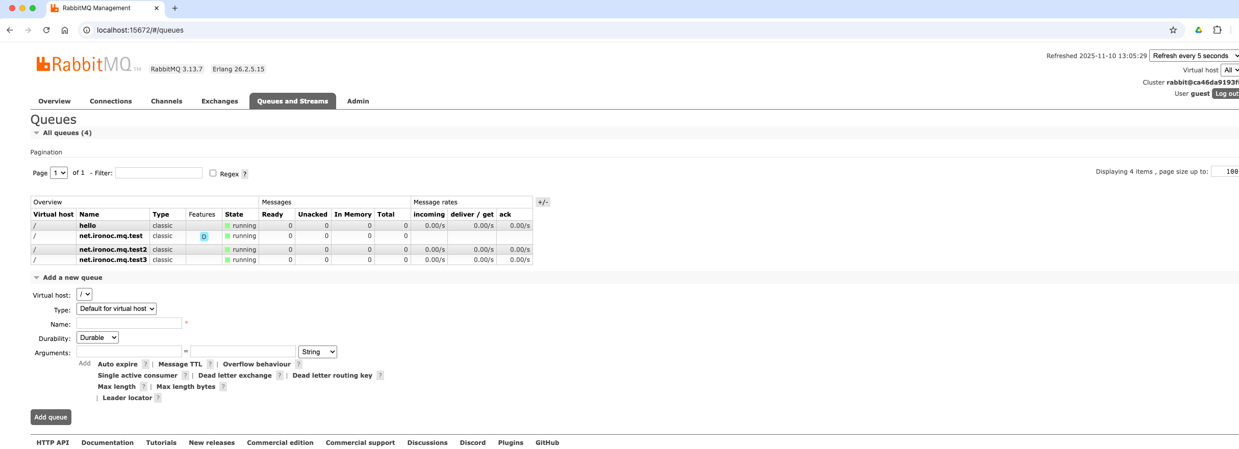Screen dimensions: 1239x449
Task: Open Auto expire help question mark
Action: [145, 364]
